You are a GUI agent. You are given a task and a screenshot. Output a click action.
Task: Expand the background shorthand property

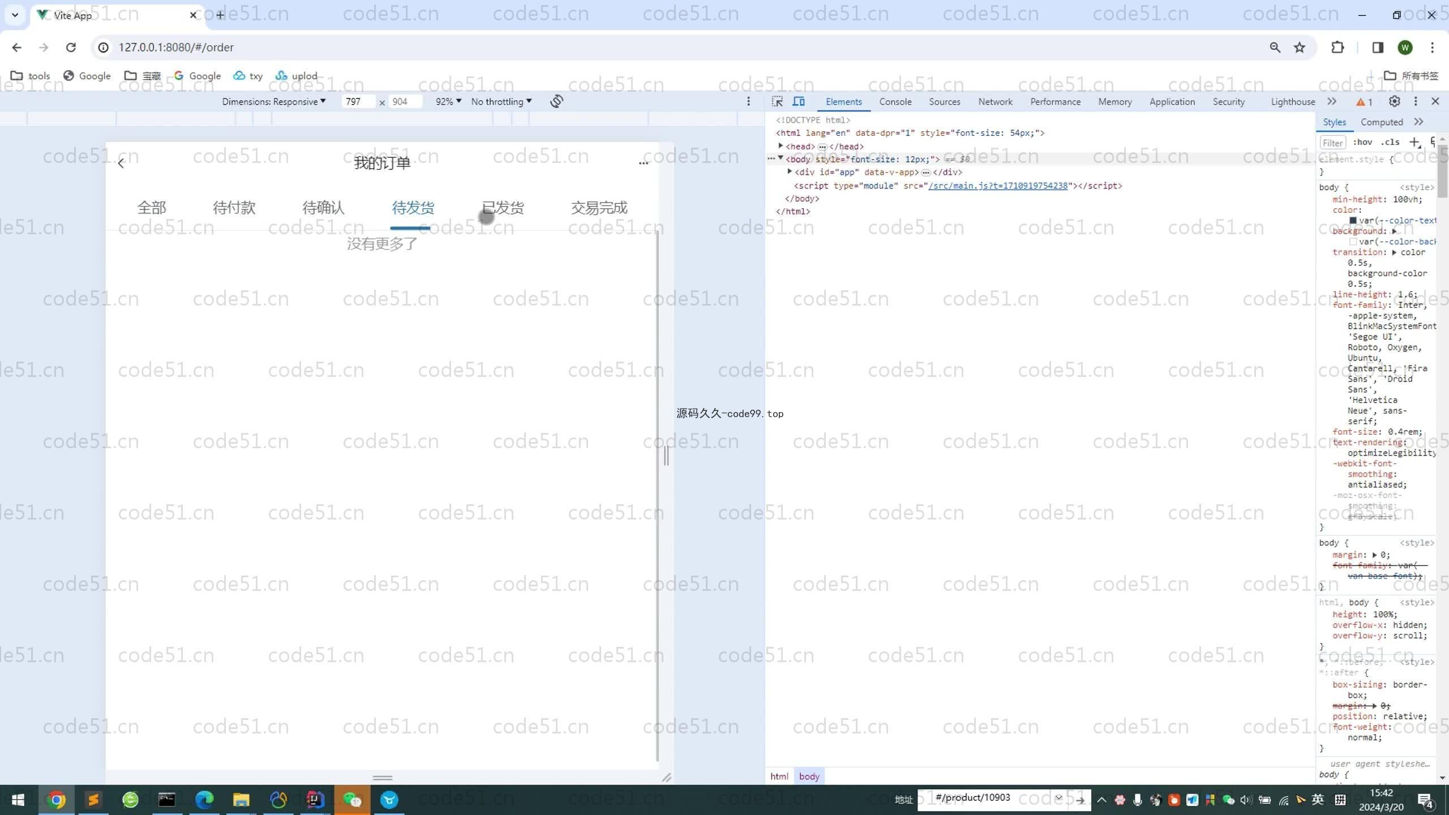pos(1395,231)
